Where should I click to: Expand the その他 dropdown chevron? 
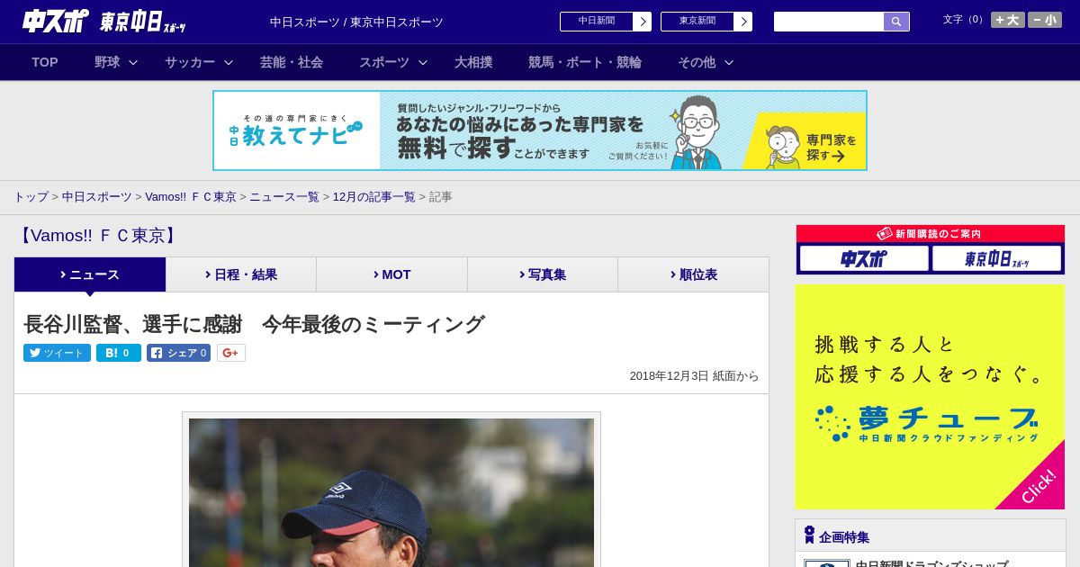pyautogui.click(x=729, y=63)
